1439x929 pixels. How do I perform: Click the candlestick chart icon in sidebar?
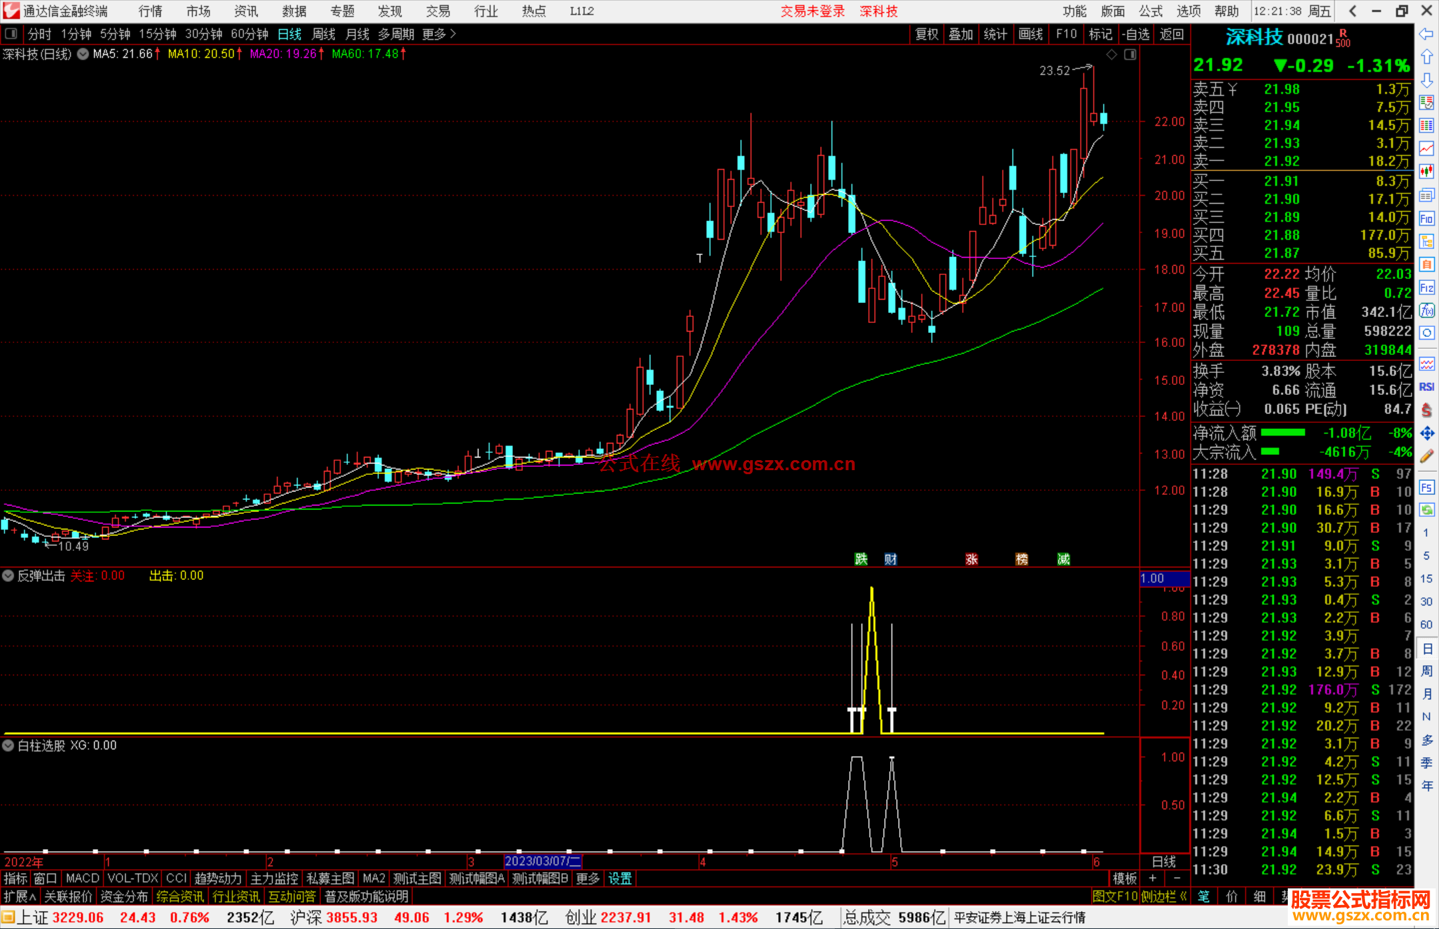tap(1426, 171)
